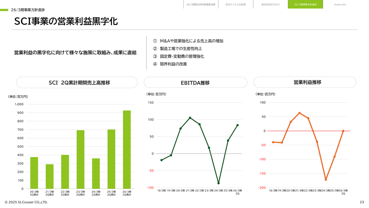
Task: Open the 26/3期第2四半期連結決算 tab
Action: tap(201, 5)
